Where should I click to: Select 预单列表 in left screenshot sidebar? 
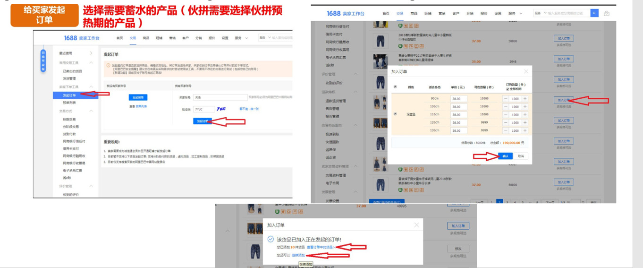(69, 102)
